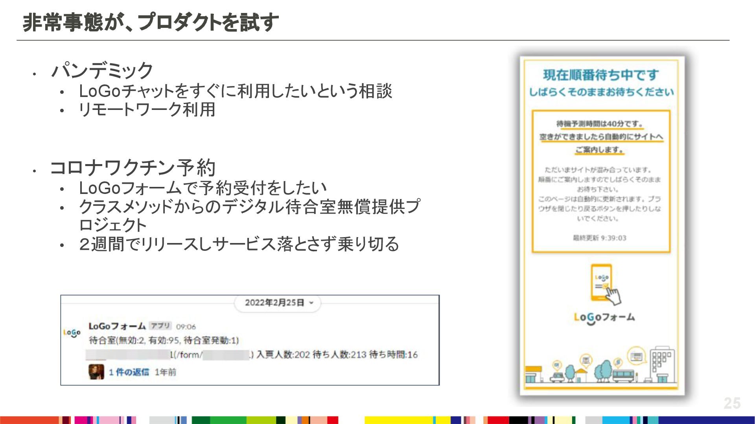Click the small car illustration at bottom
Image resolution: width=755 pixels, height=424 pixels.
click(557, 378)
